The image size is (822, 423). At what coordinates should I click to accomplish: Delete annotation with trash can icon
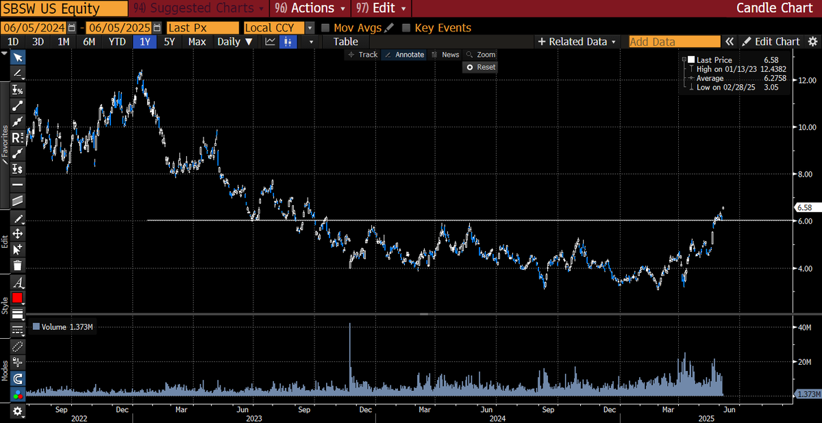(18, 266)
